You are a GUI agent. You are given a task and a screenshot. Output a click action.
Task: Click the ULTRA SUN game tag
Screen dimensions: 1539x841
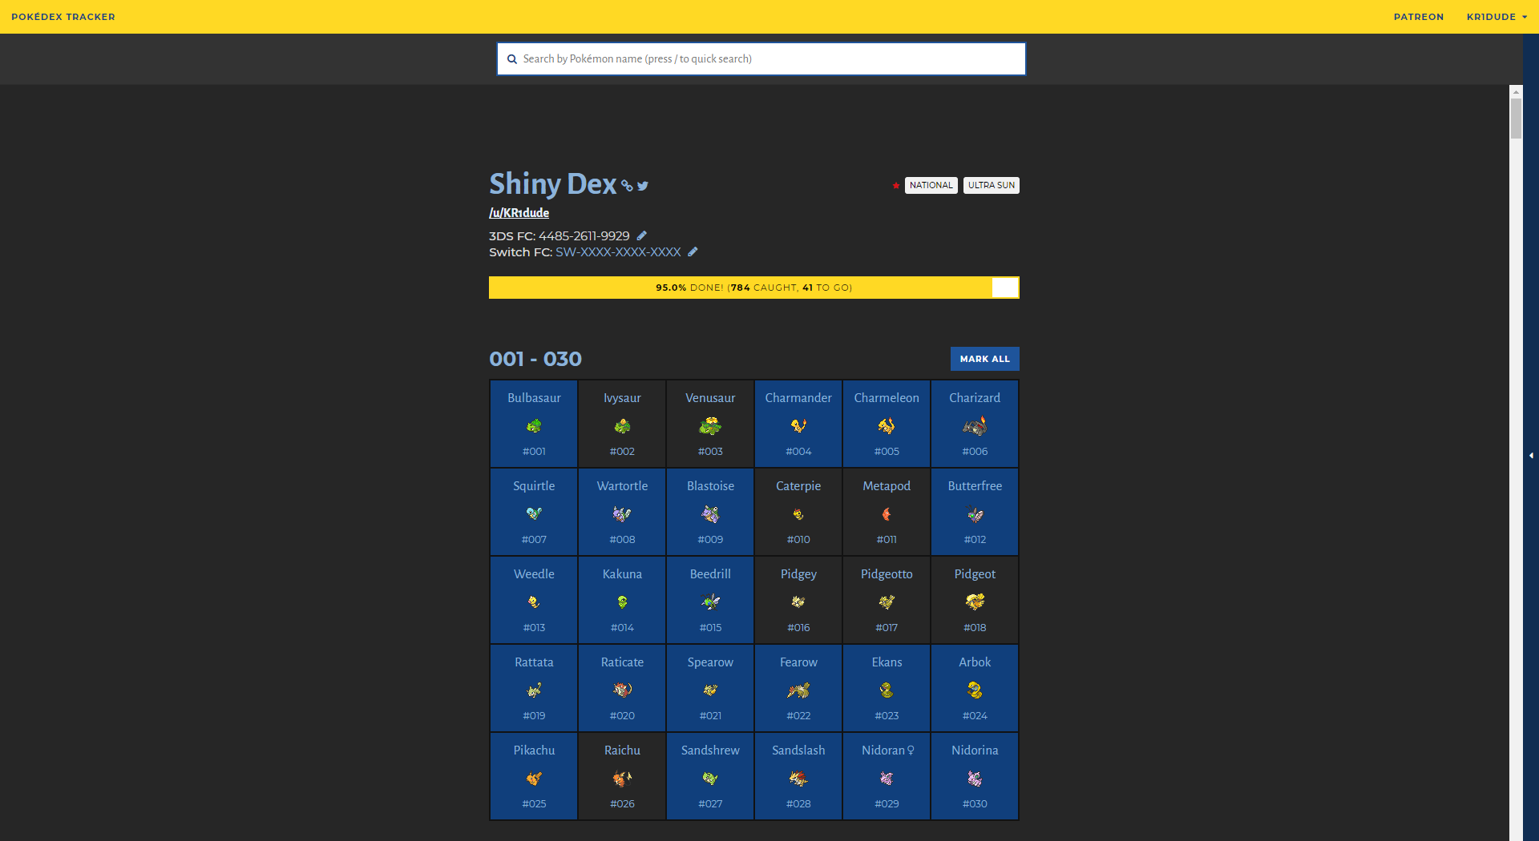991,185
